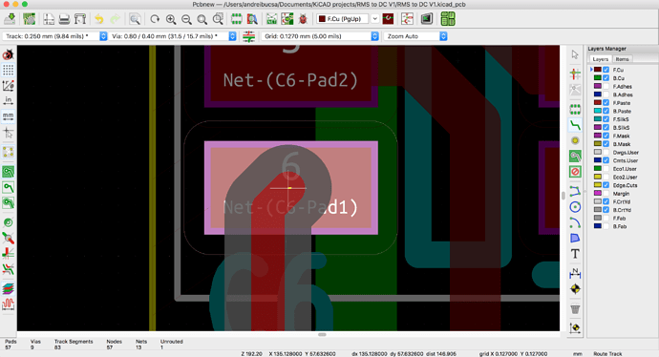This screenshot has height=357, width=659.
Task: Select the Highlight net tool
Action: tap(575, 74)
